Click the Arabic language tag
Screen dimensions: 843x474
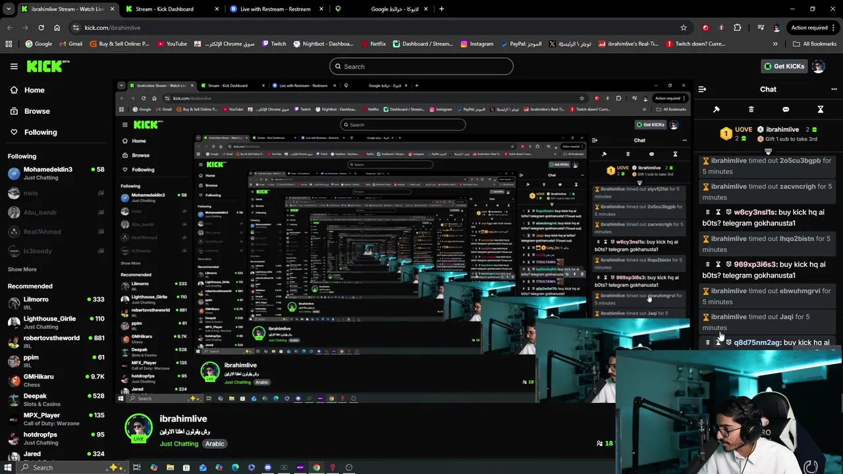pyautogui.click(x=215, y=444)
